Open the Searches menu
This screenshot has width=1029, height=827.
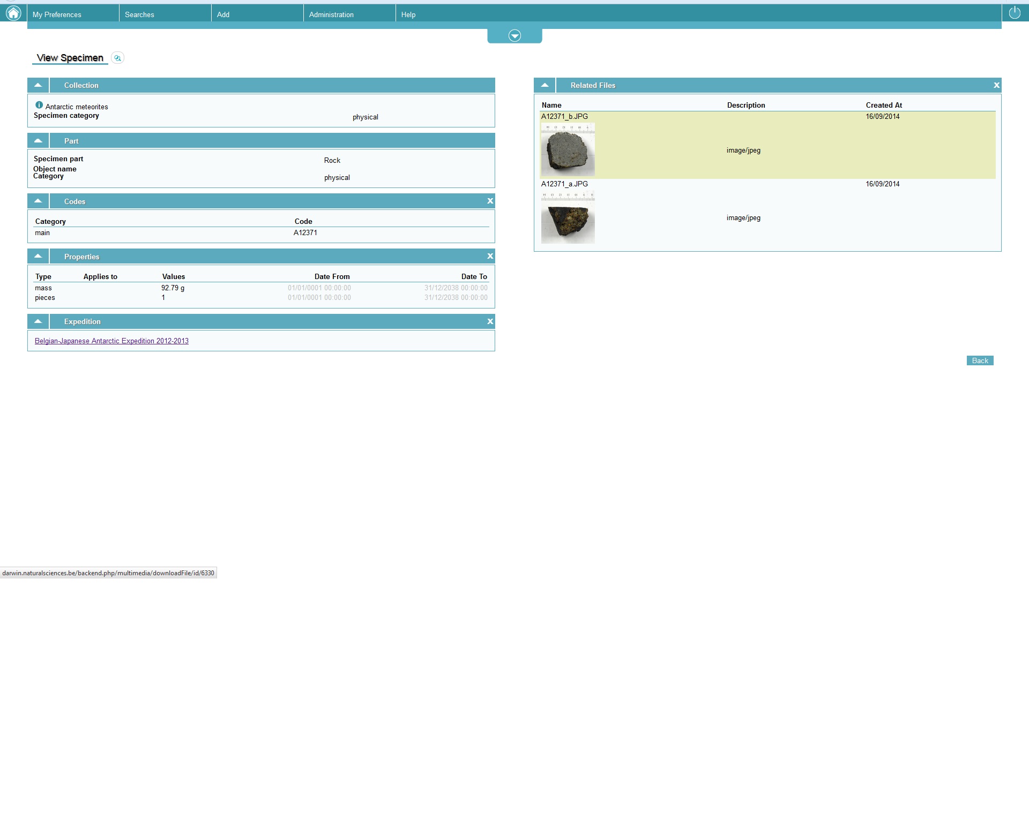coord(139,14)
